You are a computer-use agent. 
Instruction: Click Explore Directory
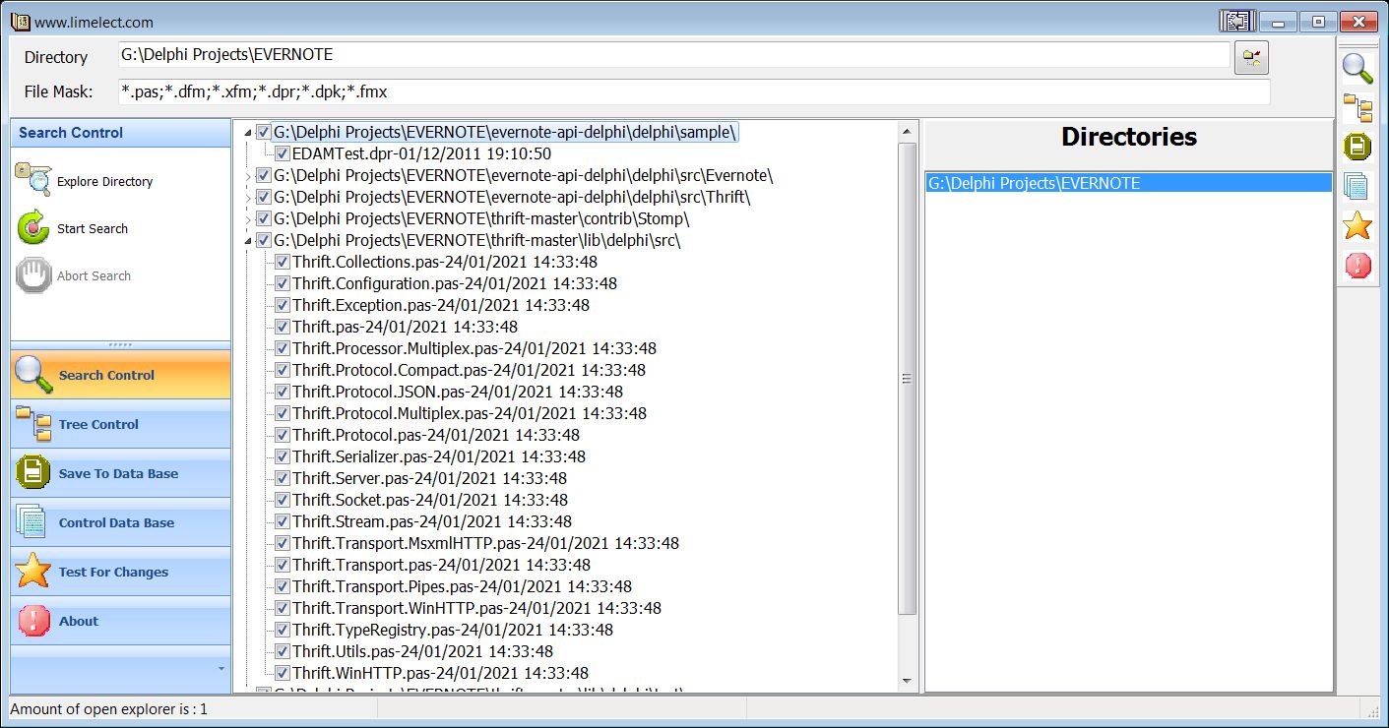[x=104, y=182]
